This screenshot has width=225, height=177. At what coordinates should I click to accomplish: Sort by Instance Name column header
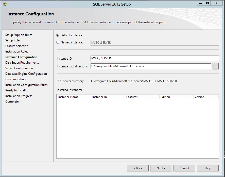[74, 97]
